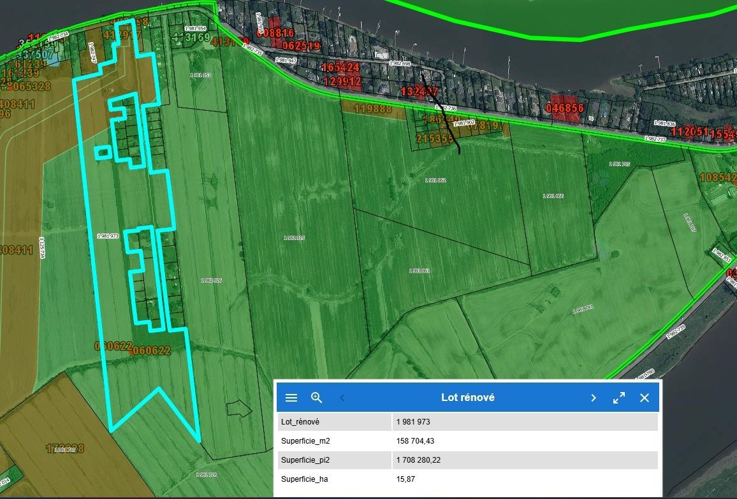Click map label 062519
Image resolution: width=737 pixels, height=499 pixels.
coord(300,46)
